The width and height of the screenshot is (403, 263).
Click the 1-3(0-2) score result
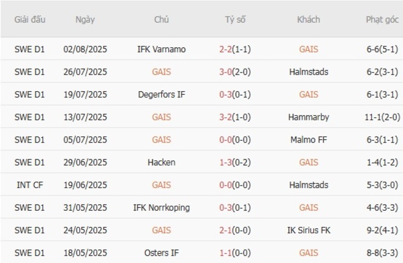tap(235, 162)
